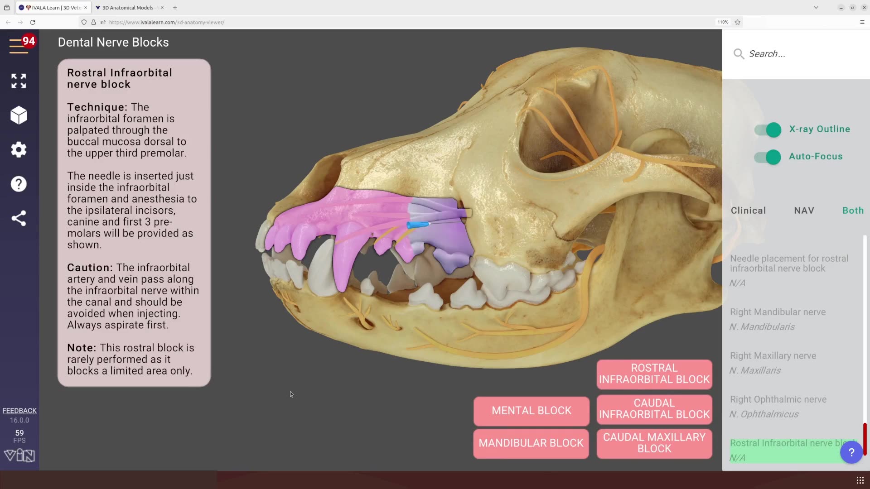This screenshot has width=870, height=489.
Task: Open the tab list chevron near window controls
Action: (816, 7)
